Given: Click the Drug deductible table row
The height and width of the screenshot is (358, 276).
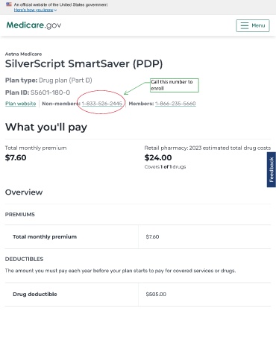Looking at the screenshot, I should pos(138,295).
